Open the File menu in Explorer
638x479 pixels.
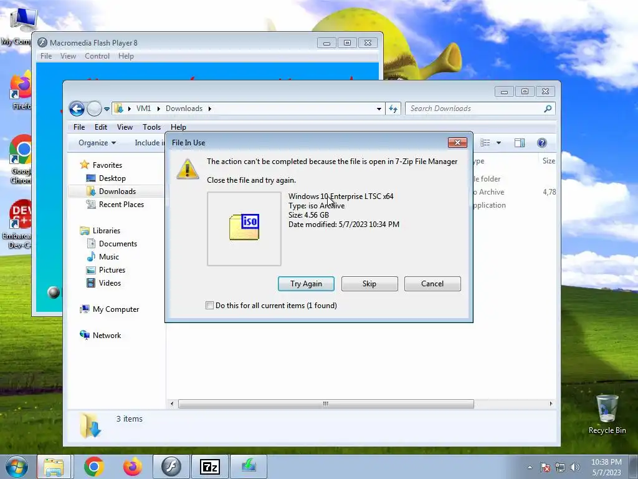coord(79,127)
